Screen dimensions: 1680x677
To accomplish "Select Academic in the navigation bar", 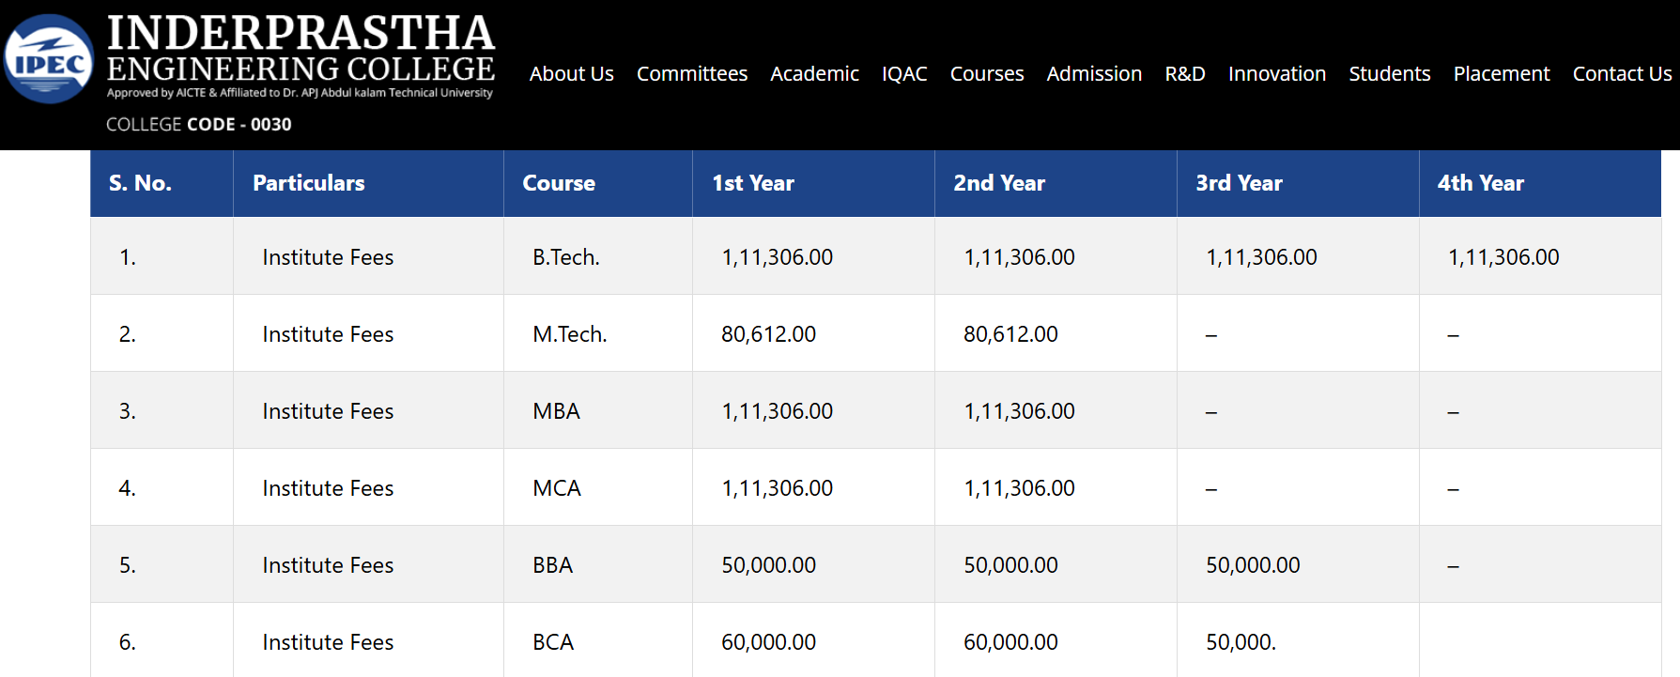I will tap(814, 73).
